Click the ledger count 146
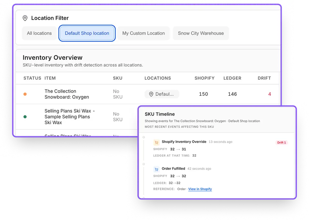Screen dimensions: 309x220 [232, 94]
